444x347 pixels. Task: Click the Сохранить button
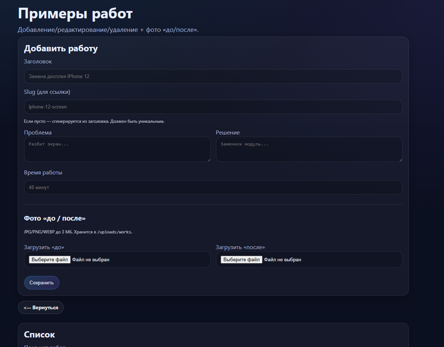(x=42, y=283)
